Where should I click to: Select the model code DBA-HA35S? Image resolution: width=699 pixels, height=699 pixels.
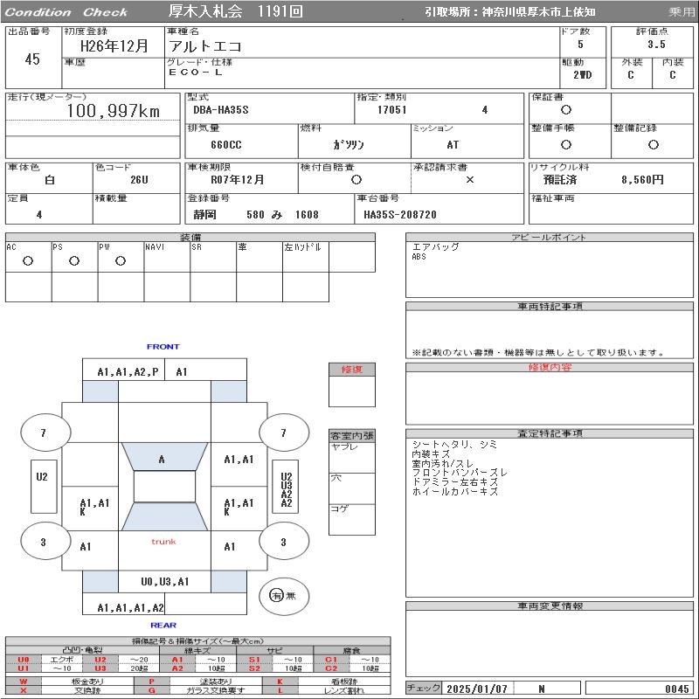221,110
